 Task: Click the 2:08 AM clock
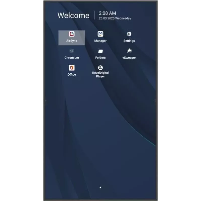[107, 13]
